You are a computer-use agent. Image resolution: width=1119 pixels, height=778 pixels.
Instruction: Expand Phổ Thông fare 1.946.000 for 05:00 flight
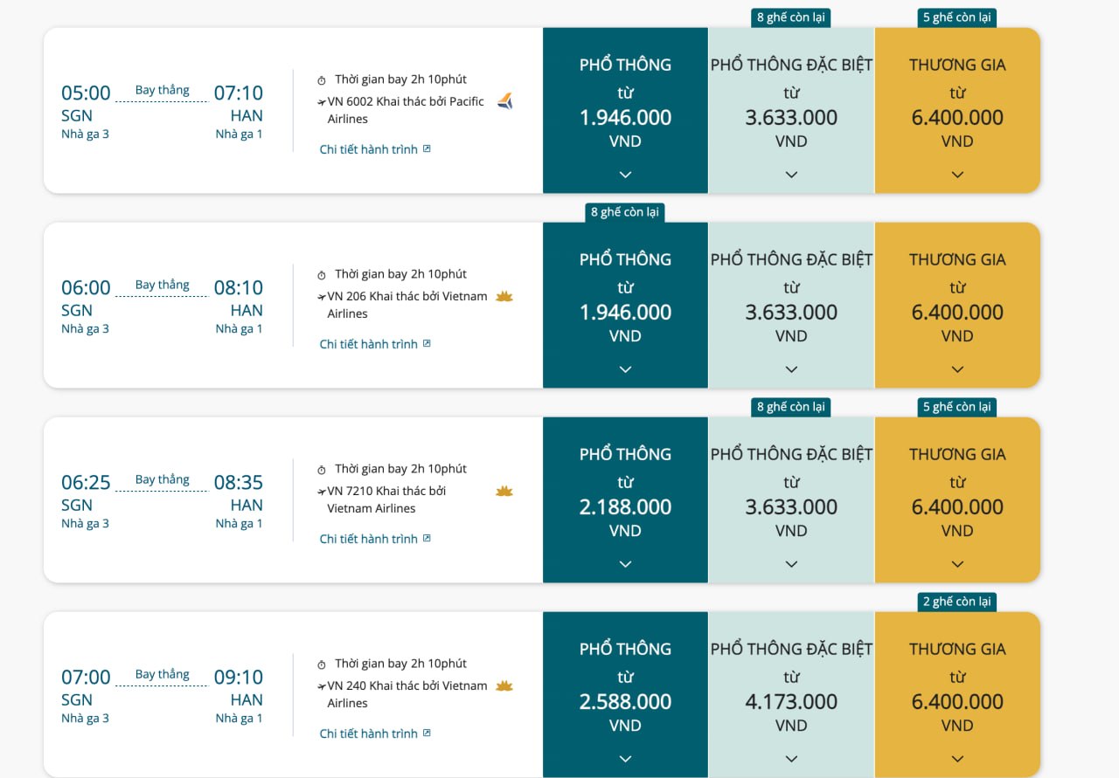[x=625, y=175]
